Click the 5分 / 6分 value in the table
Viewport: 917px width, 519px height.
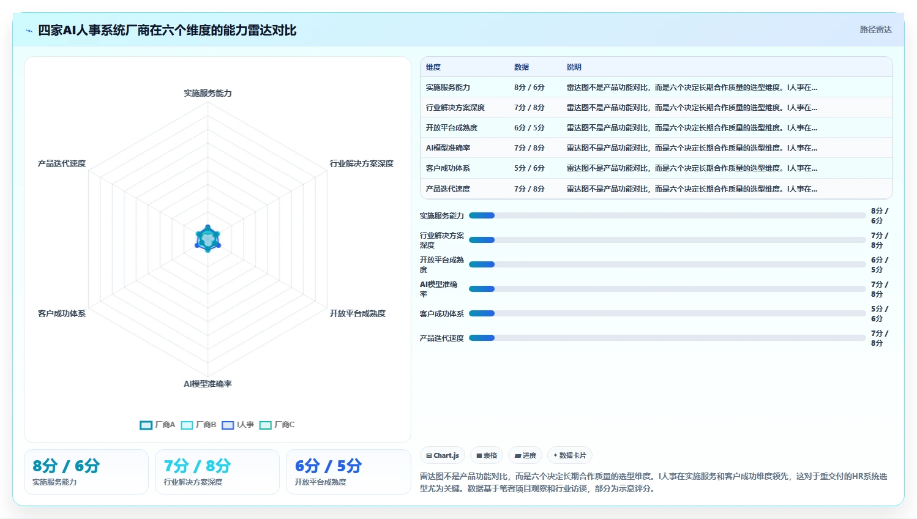point(530,168)
